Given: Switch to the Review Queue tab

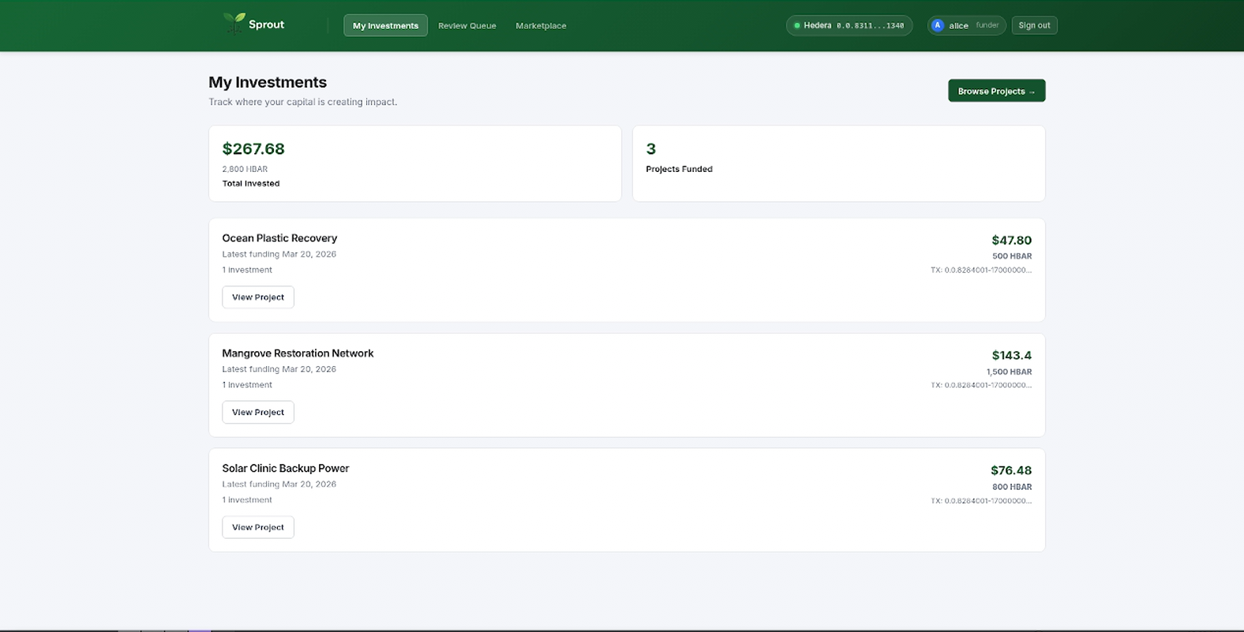Looking at the screenshot, I should pyautogui.click(x=467, y=25).
